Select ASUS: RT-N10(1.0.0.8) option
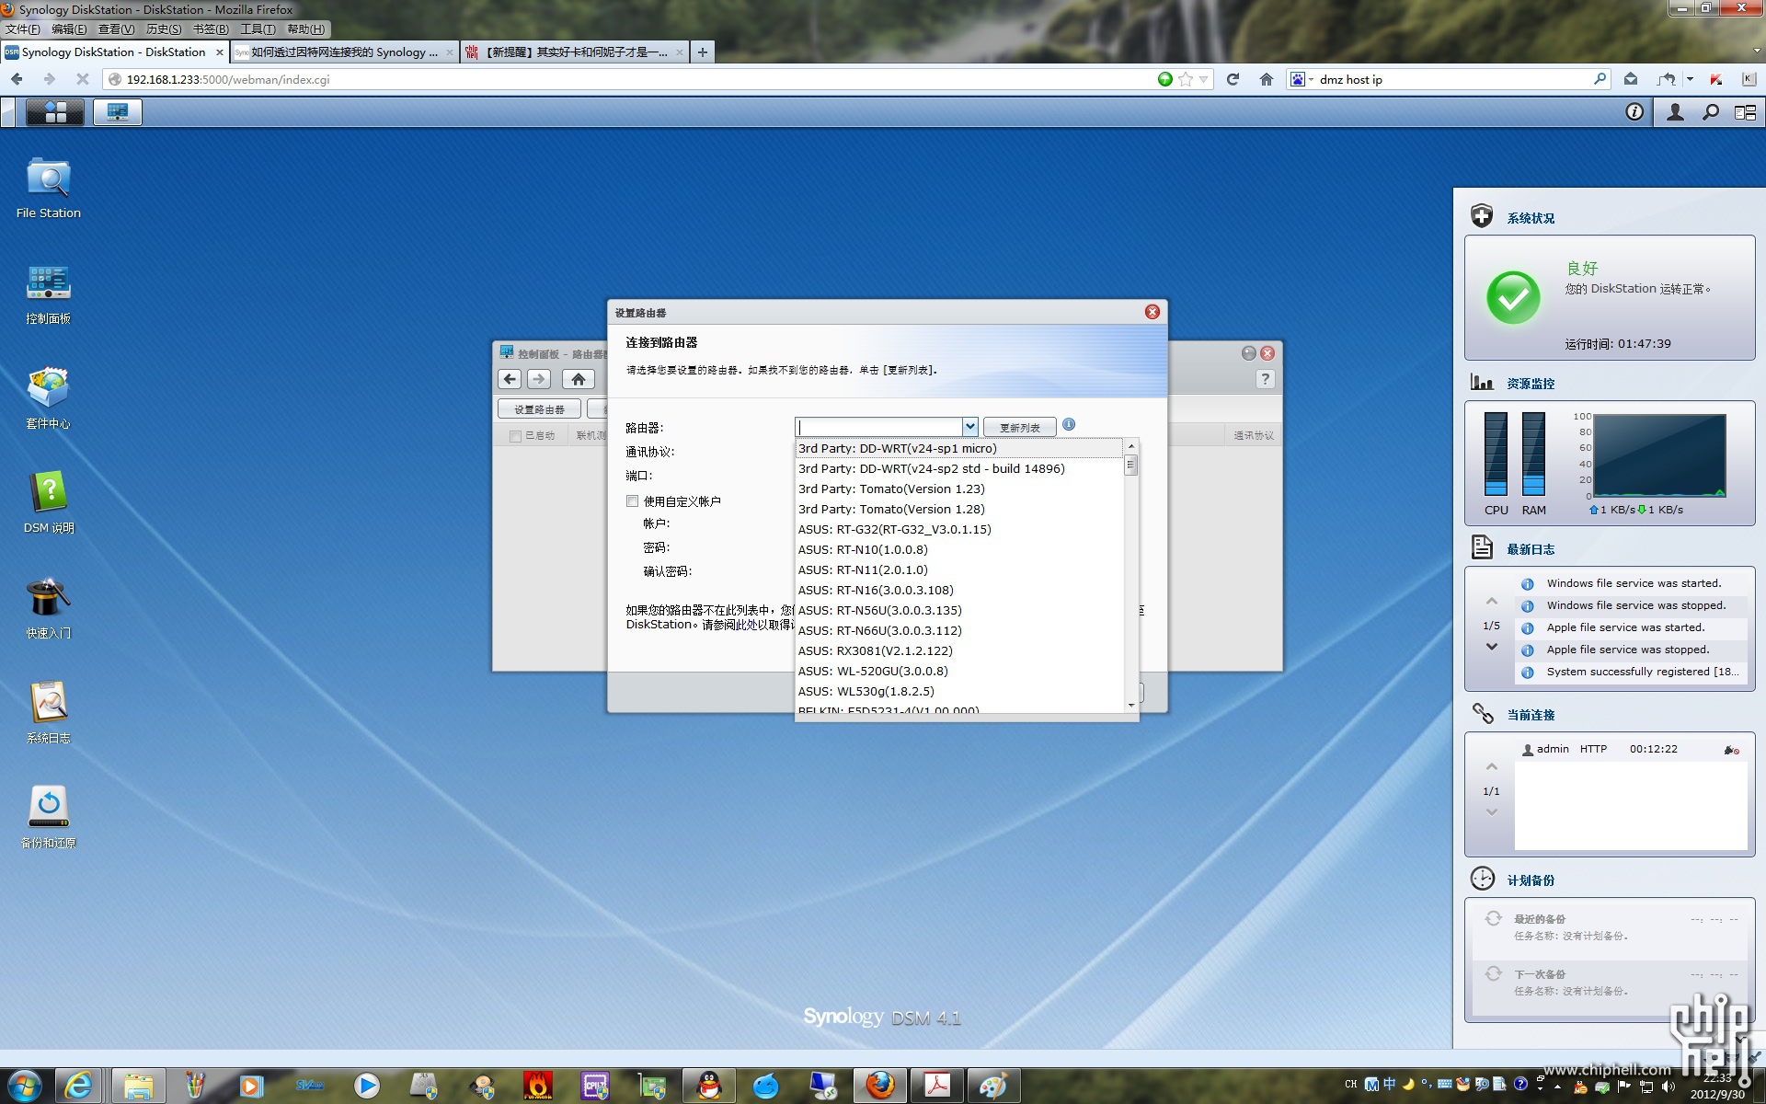Viewport: 1766px width, 1104px height. tap(959, 550)
